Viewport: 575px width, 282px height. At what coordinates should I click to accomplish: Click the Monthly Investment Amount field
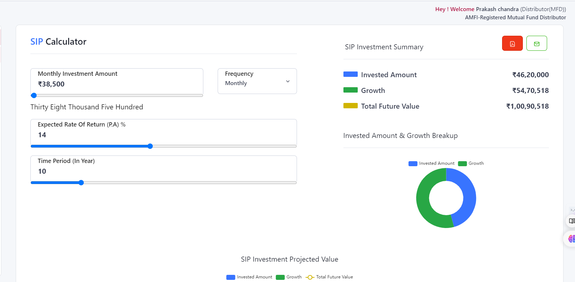(117, 84)
